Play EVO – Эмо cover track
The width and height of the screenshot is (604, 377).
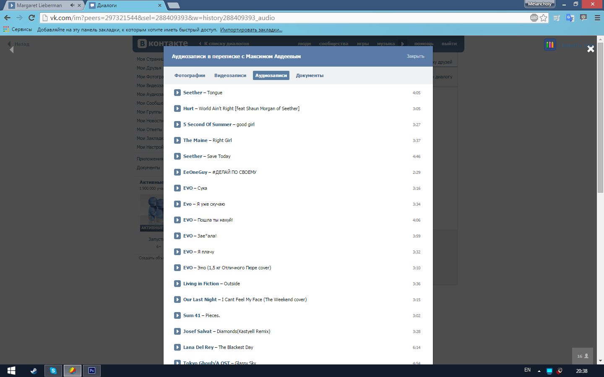pos(177,268)
